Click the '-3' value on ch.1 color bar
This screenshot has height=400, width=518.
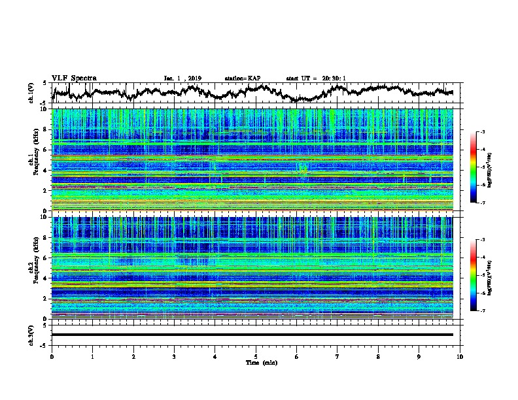[483, 131]
